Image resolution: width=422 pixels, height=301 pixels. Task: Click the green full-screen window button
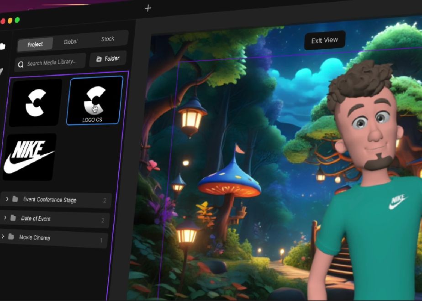pos(17,20)
